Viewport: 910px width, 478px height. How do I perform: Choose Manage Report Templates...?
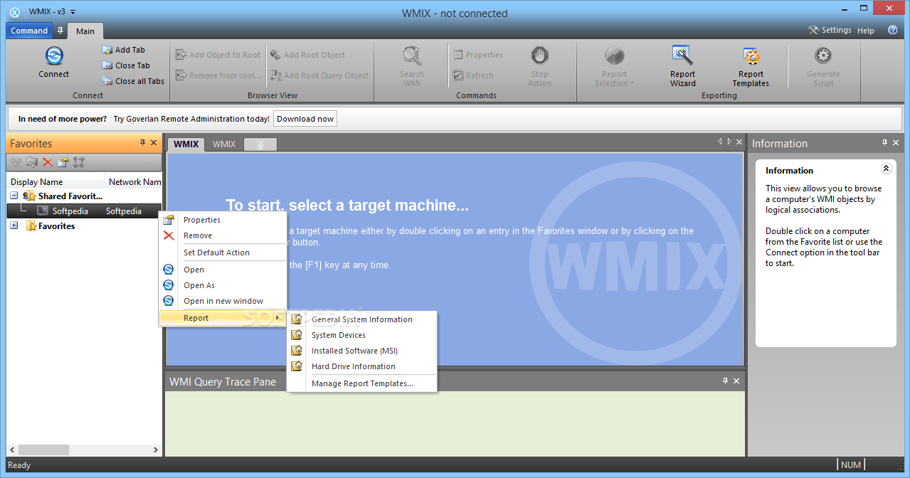[362, 383]
